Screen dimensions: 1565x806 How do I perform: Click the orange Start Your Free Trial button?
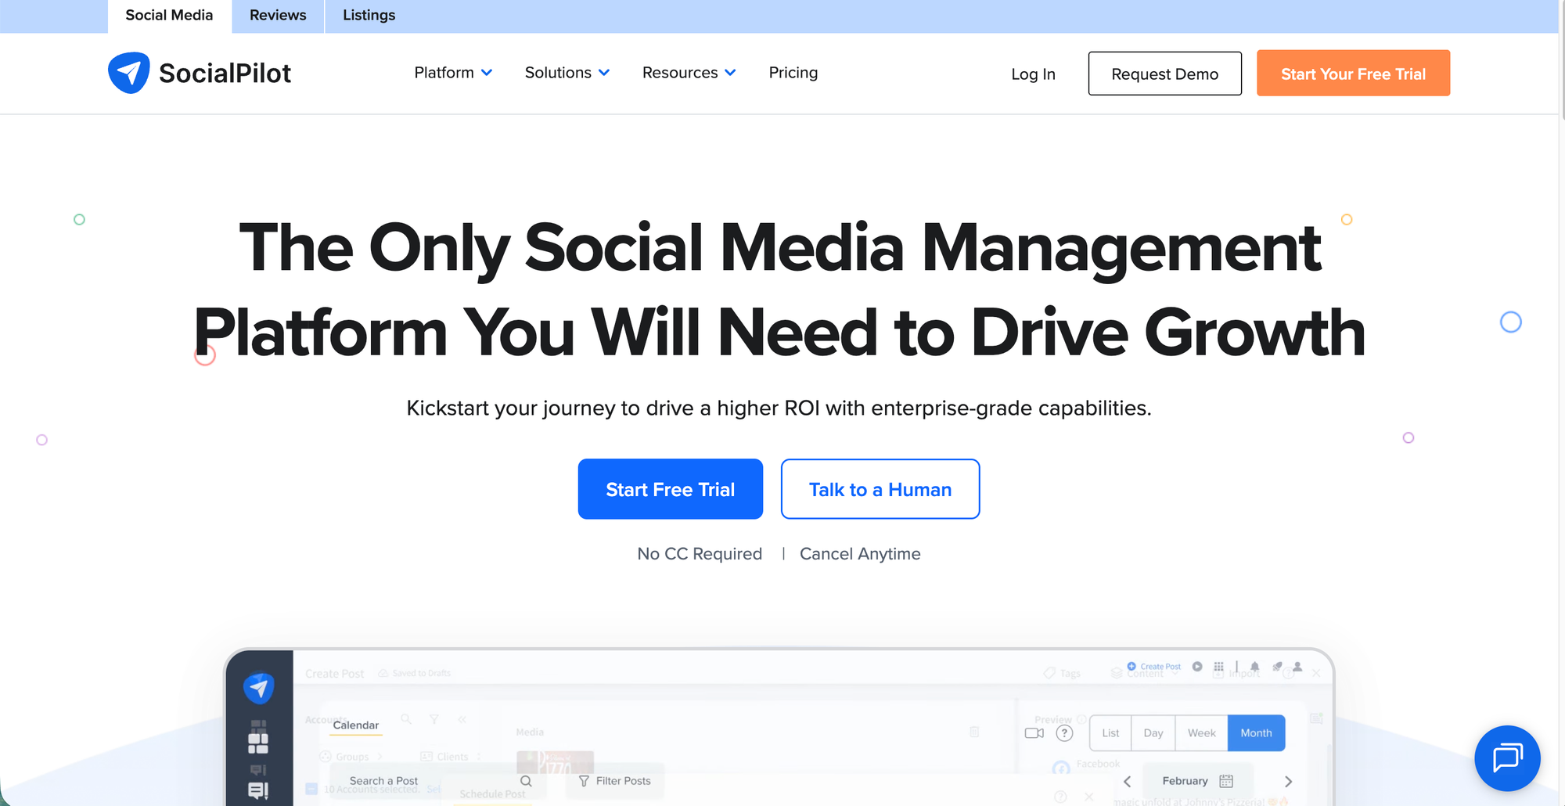click(x=1353, y=74)
